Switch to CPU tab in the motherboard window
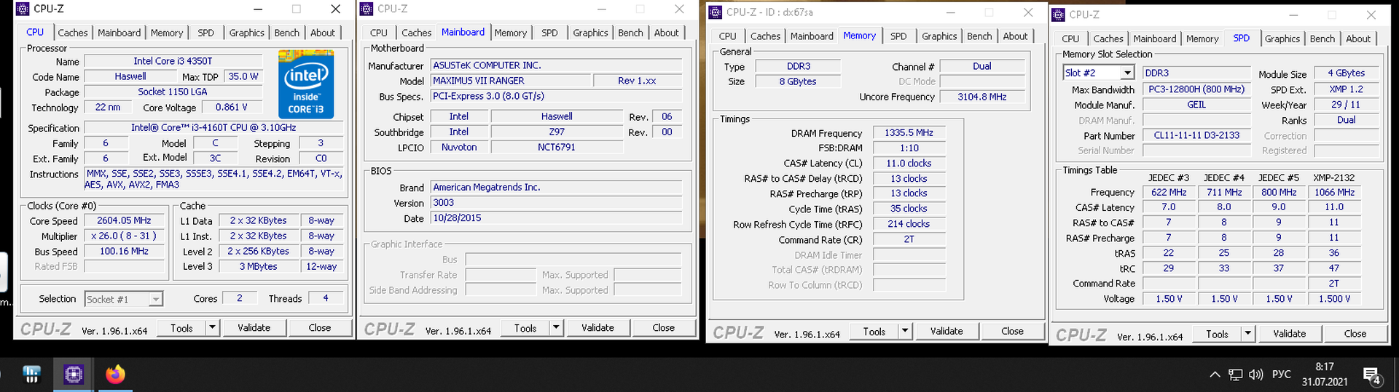The width and height of the screenshot is (1399, 392). click(379, 33)
